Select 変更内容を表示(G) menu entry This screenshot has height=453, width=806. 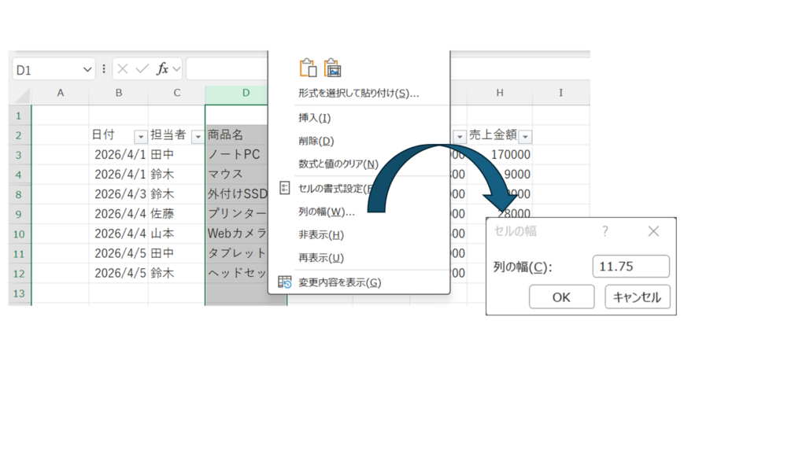(339, 282)
